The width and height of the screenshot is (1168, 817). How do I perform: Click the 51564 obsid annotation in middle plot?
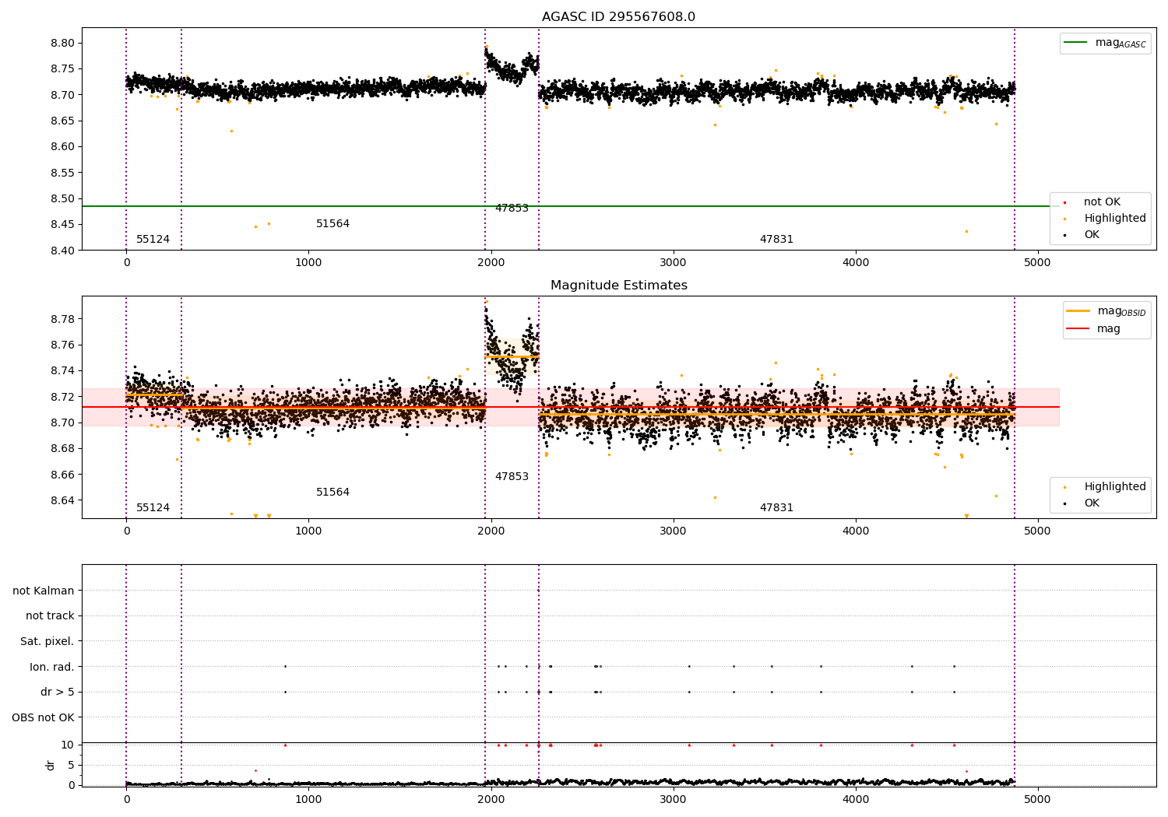click(x=333, y=493)
